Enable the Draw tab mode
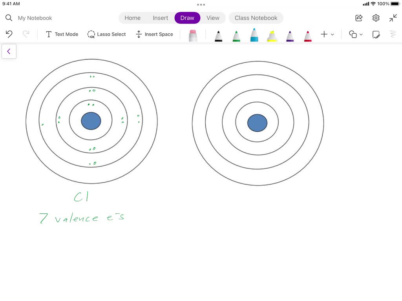This screenshot has width=402, height=301. point(187,18)
